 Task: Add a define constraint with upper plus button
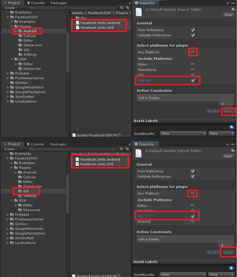tap(223, 104)
